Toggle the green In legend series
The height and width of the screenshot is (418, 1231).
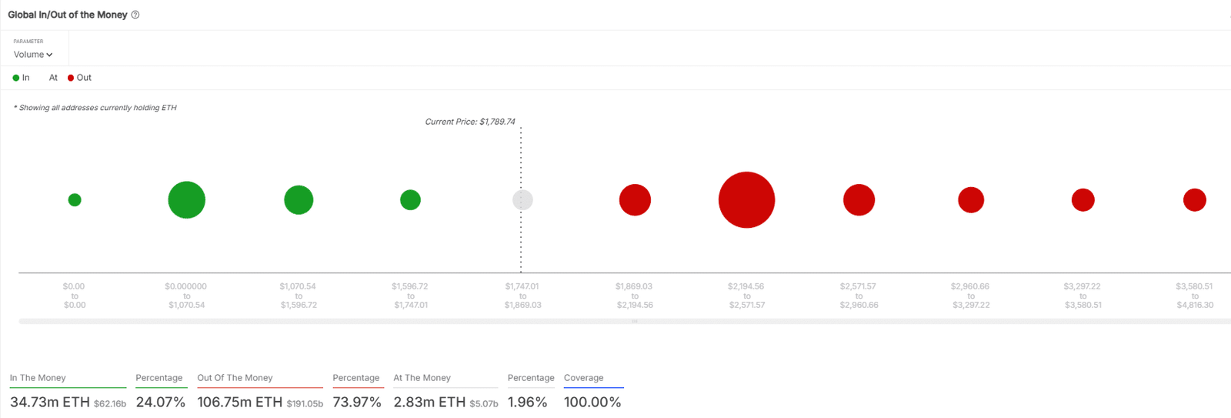(22, 78)
